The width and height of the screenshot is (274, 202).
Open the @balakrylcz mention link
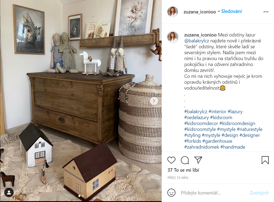click(197, 41)
